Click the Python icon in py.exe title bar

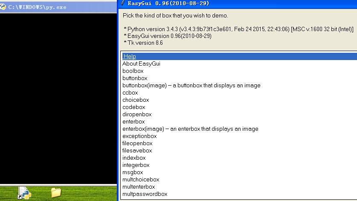coord(3,8)
